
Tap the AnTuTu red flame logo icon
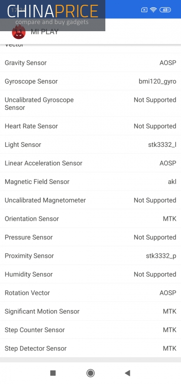[19, 32]
